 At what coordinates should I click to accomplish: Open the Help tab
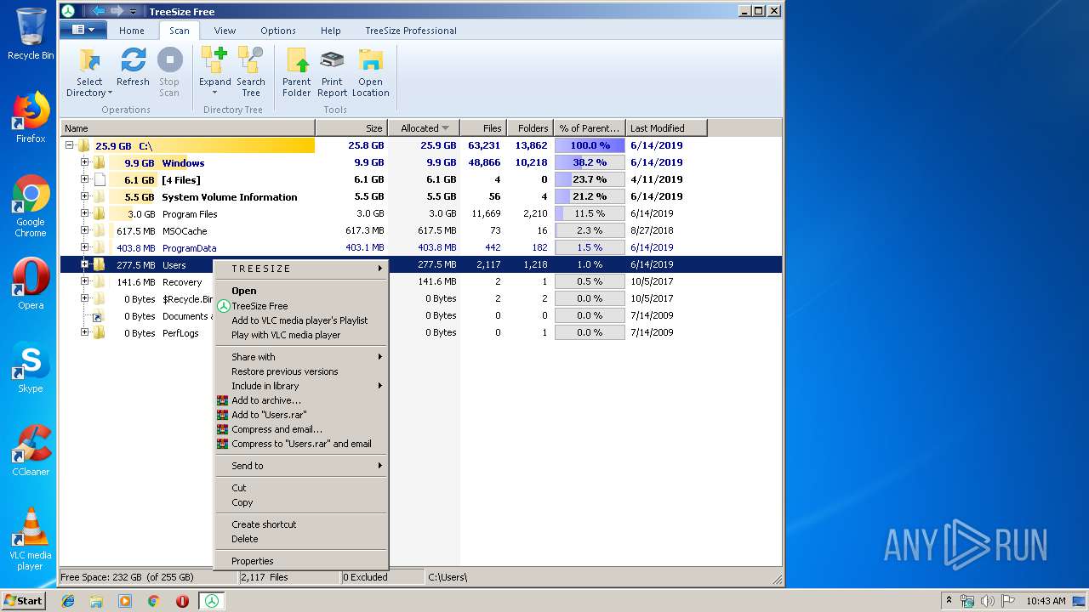coord(330,31)
